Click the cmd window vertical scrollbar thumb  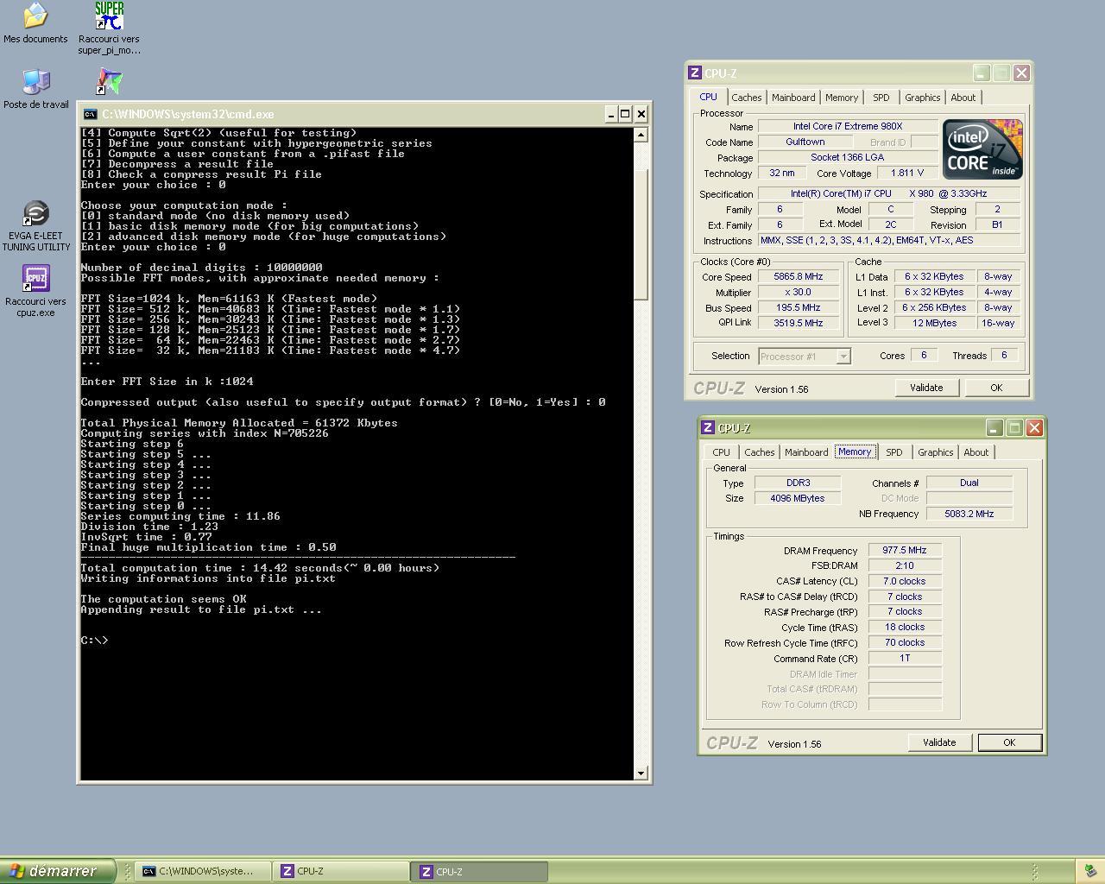click(641, 234)
